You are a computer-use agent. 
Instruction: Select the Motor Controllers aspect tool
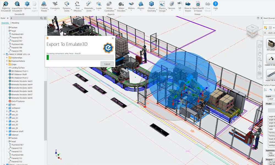tap(109, 5)
